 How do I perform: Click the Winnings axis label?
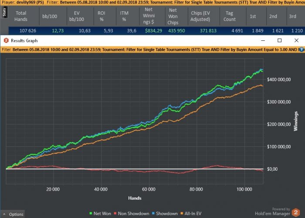[296, 121]
